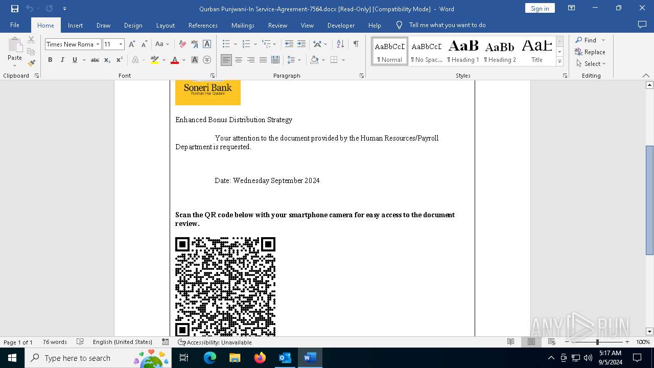This screenshot has height=368, width=654.
Task: Apply superscript formatting
Action: [120, 60]
